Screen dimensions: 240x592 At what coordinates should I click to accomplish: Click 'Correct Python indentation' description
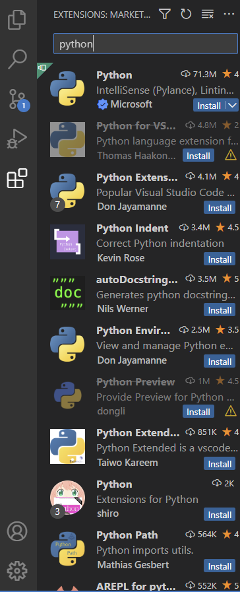160,243
